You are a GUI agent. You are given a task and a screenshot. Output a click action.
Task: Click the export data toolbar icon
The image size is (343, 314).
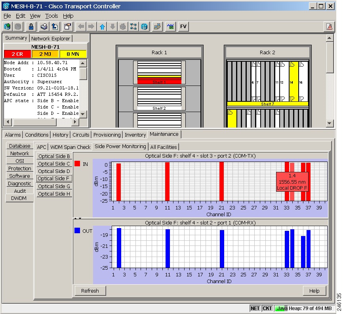55,27
